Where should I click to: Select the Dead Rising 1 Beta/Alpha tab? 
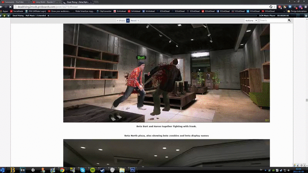point(77,2)
